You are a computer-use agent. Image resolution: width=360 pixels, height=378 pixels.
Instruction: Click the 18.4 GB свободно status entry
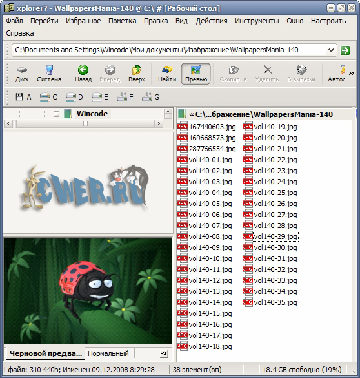(302, 370)
